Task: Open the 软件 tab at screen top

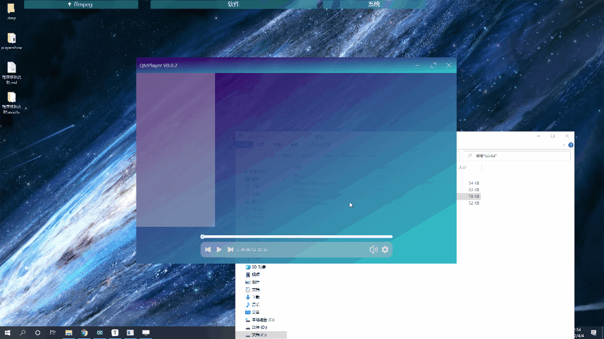Action: click(233, 4)
